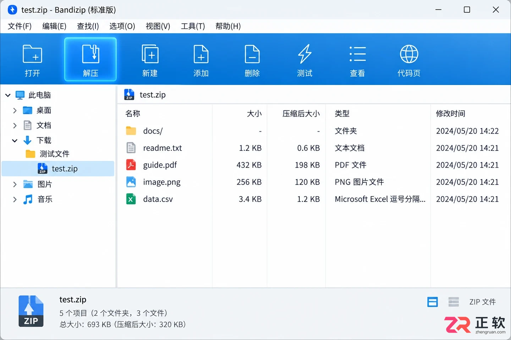This screenshot has height=340, width=511.
Task: Click the docs/ folder icon
Action: pos(131,131)
